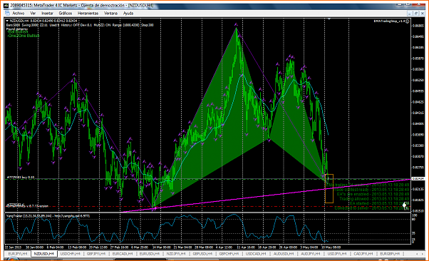
Task: Expand the NZDUSD,H4 chart title triangle
Action: tap(7, 21)
